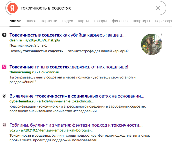Select the «поиск» tab
This screenshot has width=172, height=149.
[x=15, y=21]
